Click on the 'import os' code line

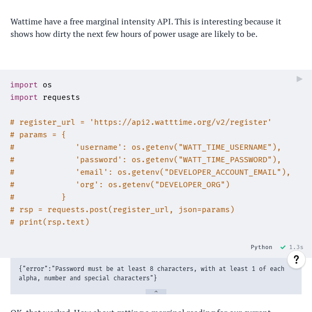pyautogui.click(x=31, y=85)
